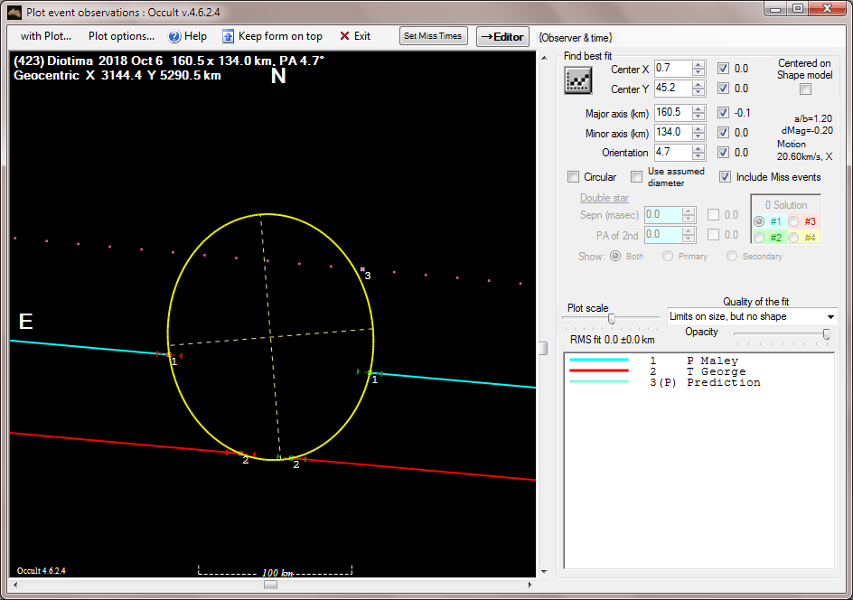The width and height of the screenshot is (853, 600).
Task: Click the P Maley legend entry
Action: click(x=712, y=361)
